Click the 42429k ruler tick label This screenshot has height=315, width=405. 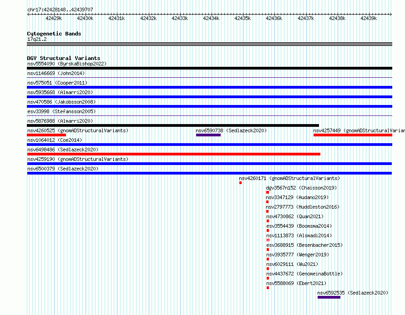point(54,18)
